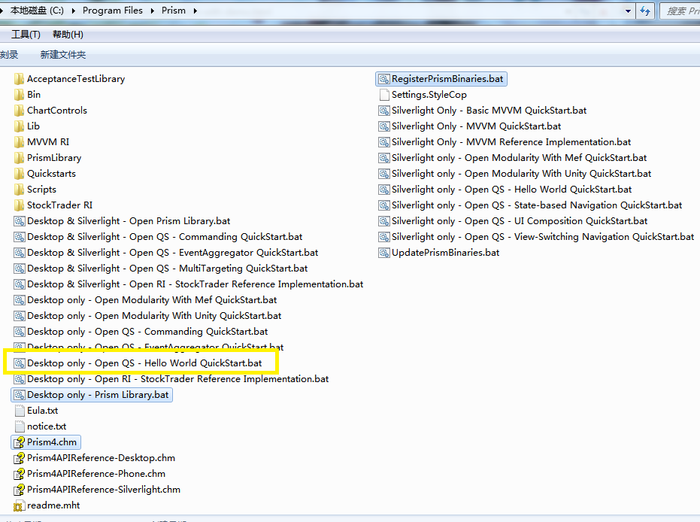The height and width of the screenshot is (522, 700).
Task: Click the refresh icon beside the address bar
Action: pyautogui.click(x=645, y=11)
